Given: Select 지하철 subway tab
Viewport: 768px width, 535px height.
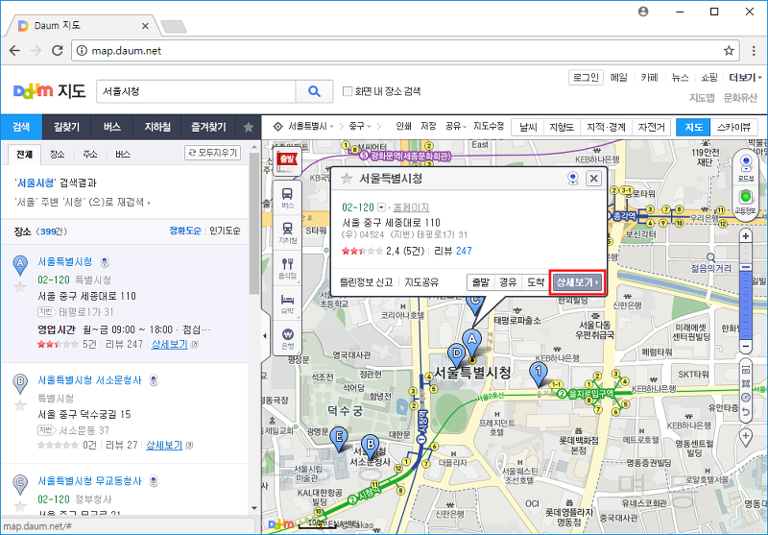Looking at the screenshot, I should click(x=157, y=128).
